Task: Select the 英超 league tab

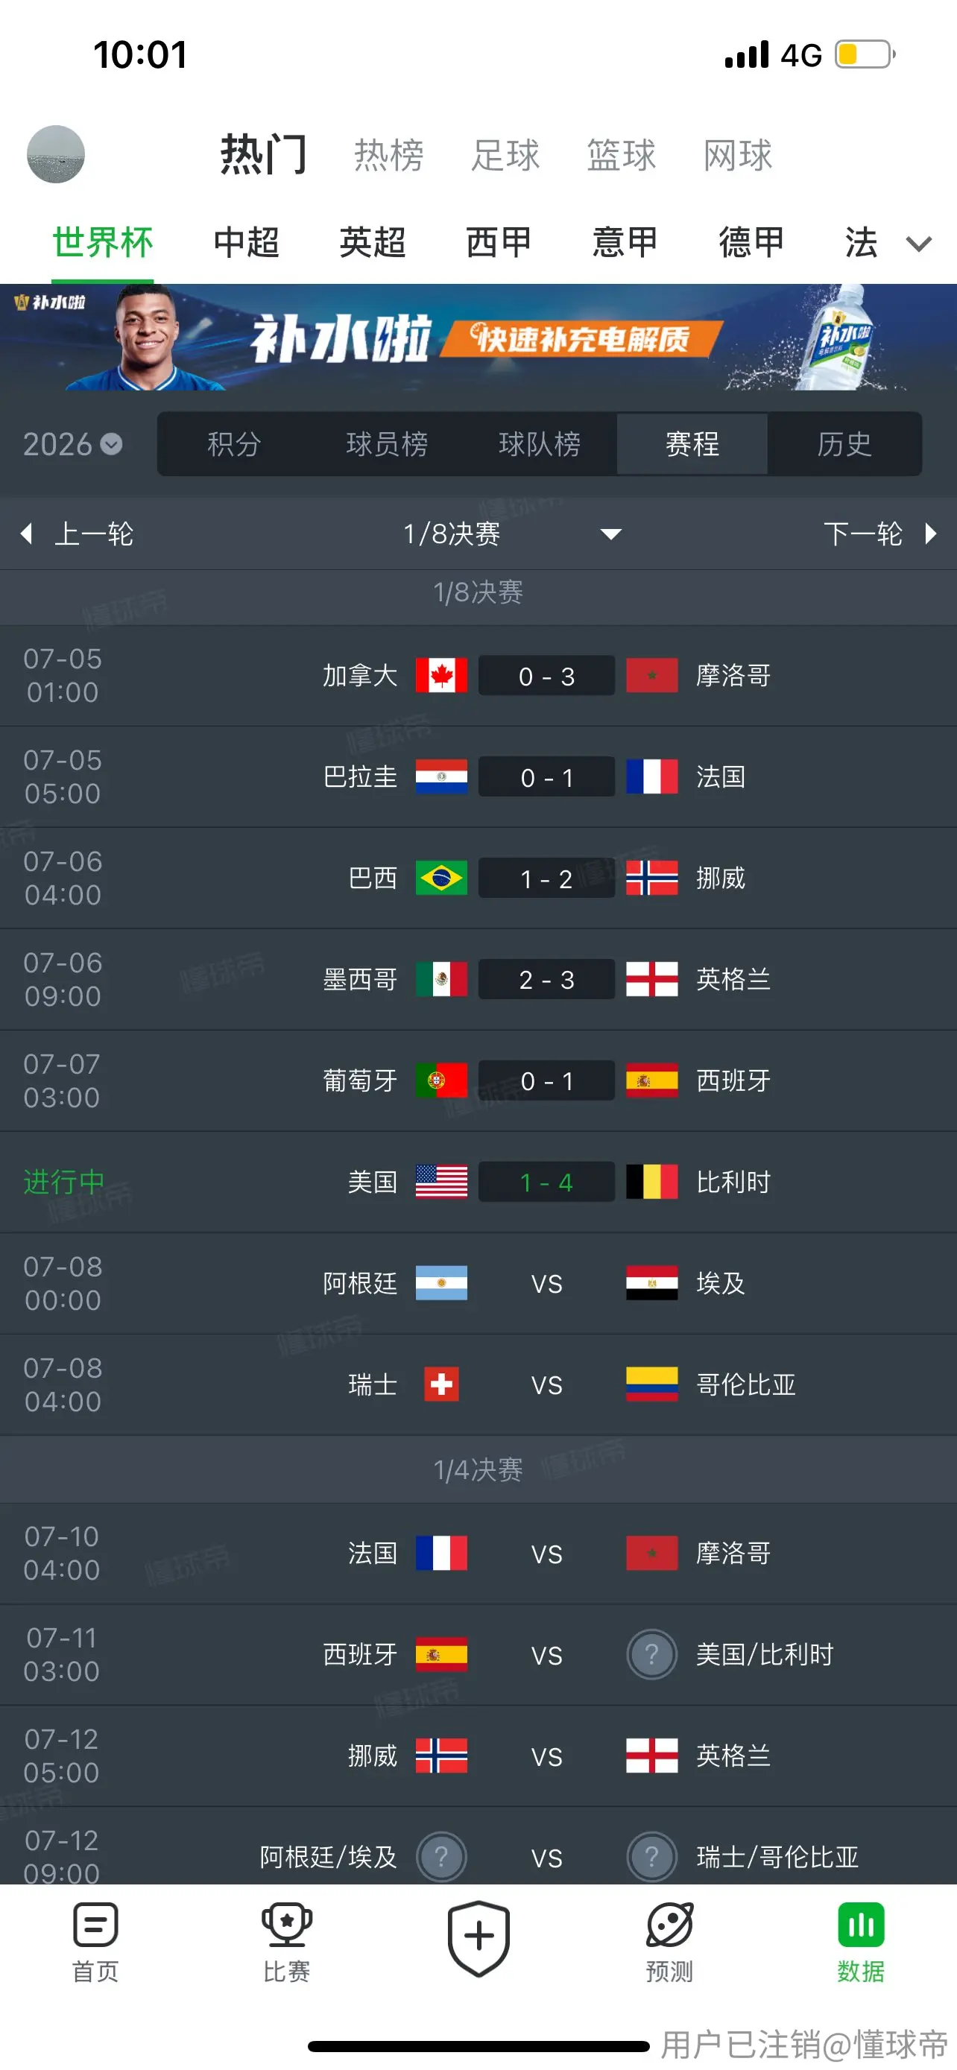Action: click(x=372, y=243)
